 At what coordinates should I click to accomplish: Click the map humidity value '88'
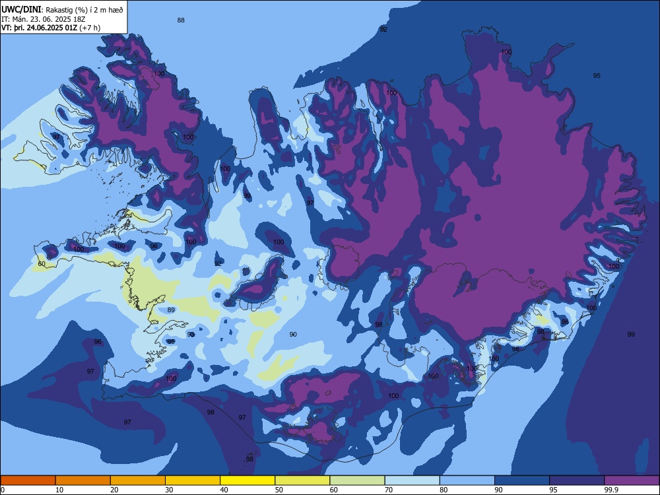pos(181,20)
